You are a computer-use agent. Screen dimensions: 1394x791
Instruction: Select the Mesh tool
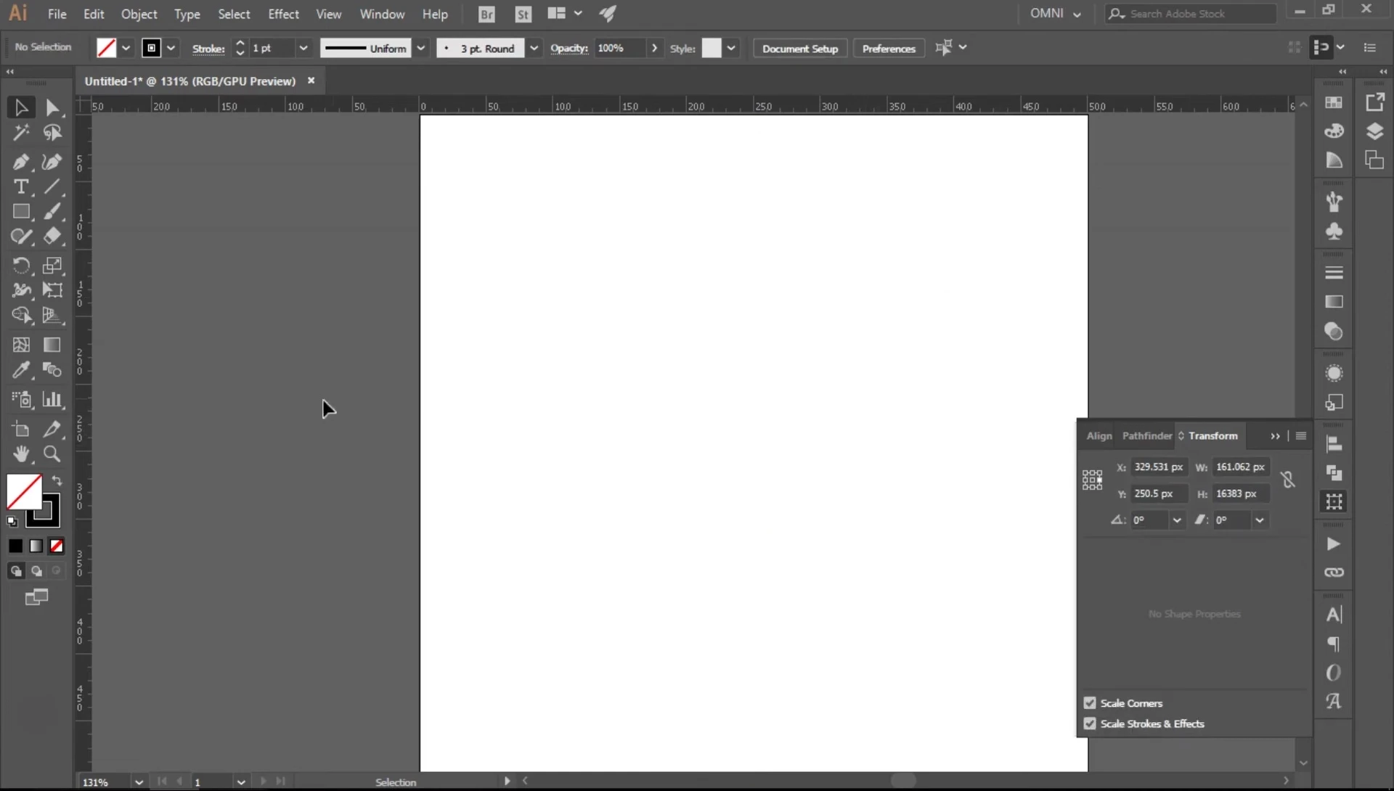click(x=21, y=345)
